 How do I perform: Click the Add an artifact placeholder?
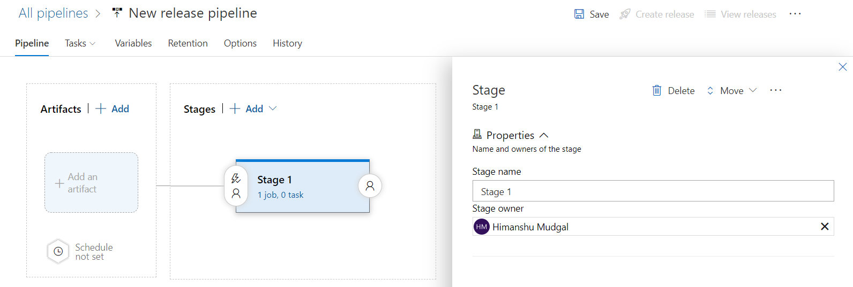pos(91,183)
